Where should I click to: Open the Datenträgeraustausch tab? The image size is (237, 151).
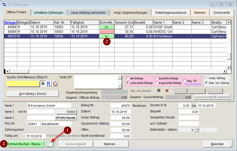pos(171,13)
